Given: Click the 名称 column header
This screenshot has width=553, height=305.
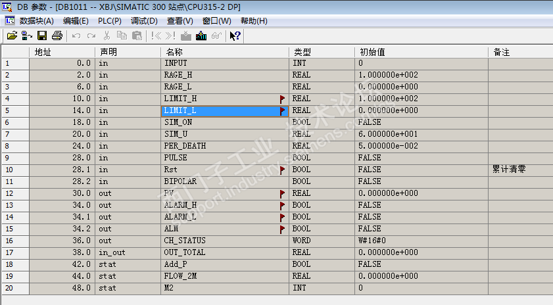Looking at the screenshot, I should tap(225, 52).
